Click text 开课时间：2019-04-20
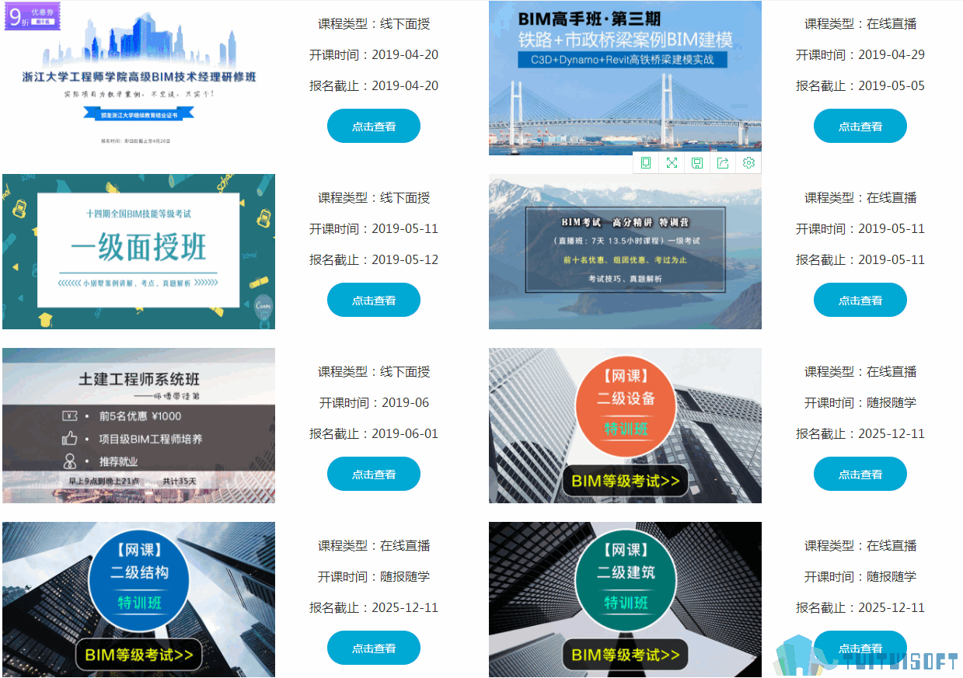 [374, 54]
